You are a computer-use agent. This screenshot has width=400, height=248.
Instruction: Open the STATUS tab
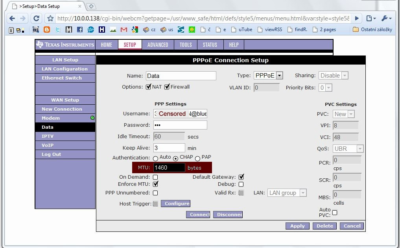click(x=210, y=45)
